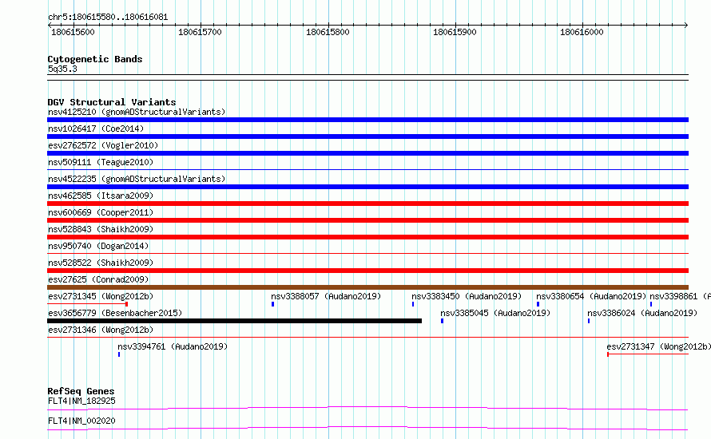
Task: Open FLT4|NM_182925 gene label
Action: click(81, 401)
